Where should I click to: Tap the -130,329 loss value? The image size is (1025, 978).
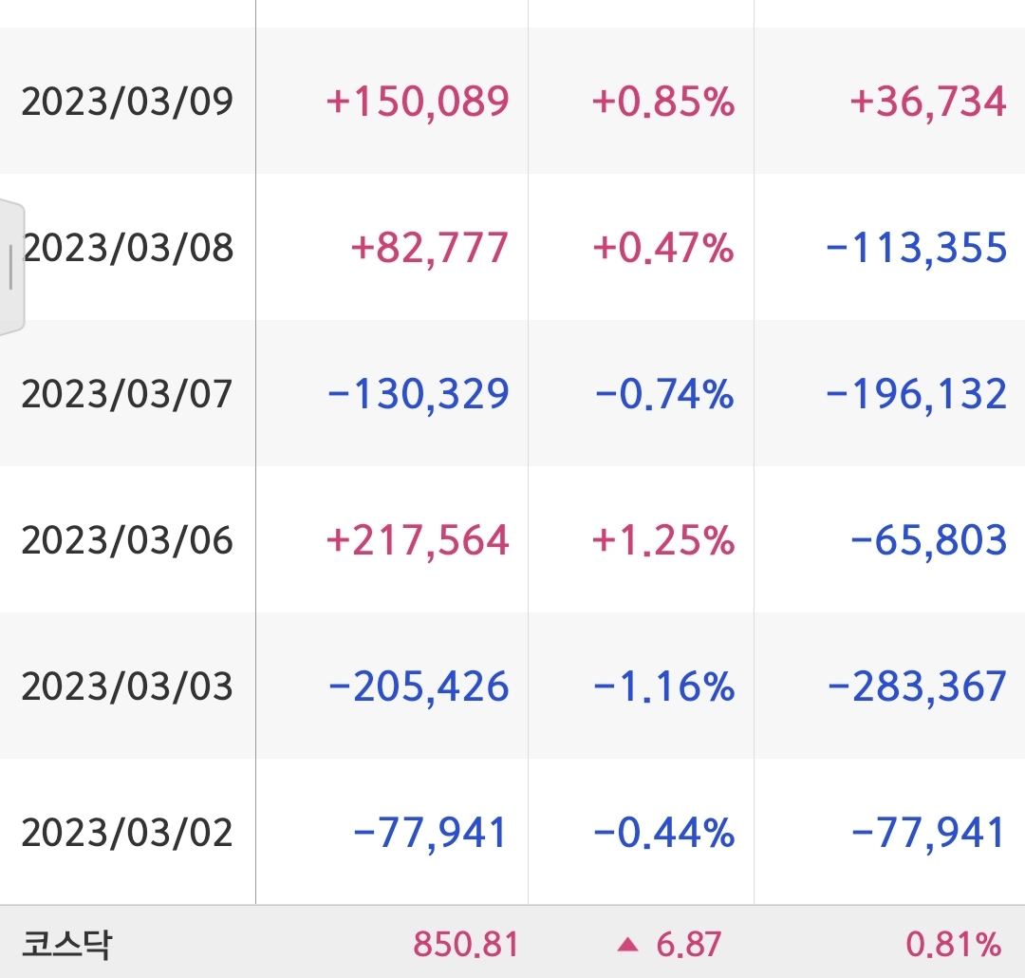(x=419, y=394)
